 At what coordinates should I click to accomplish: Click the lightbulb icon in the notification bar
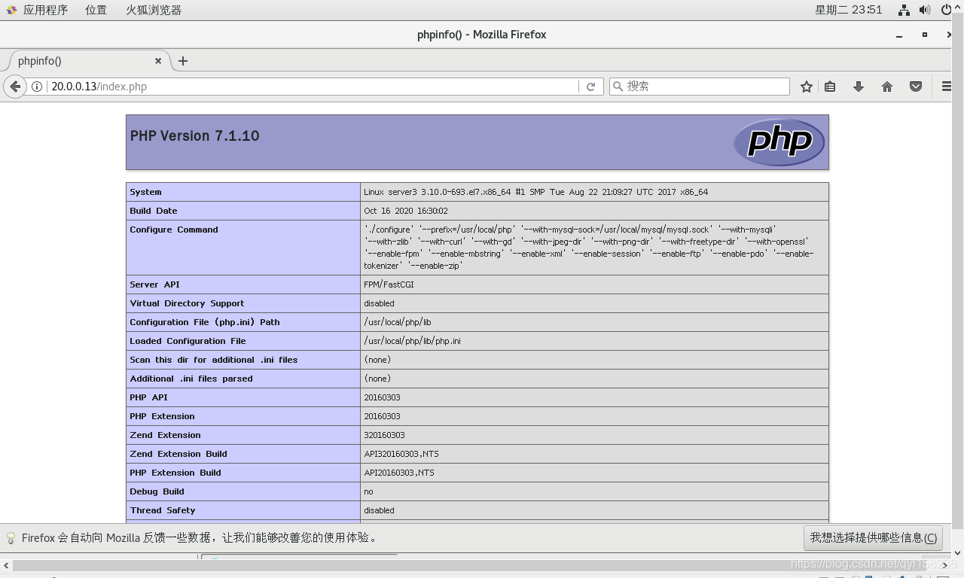click(11, 538)
